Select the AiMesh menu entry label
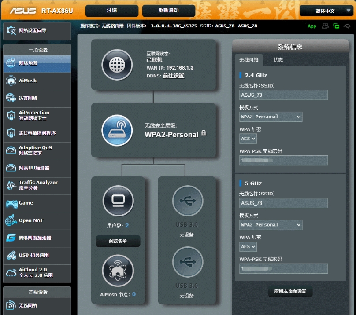 27,81
